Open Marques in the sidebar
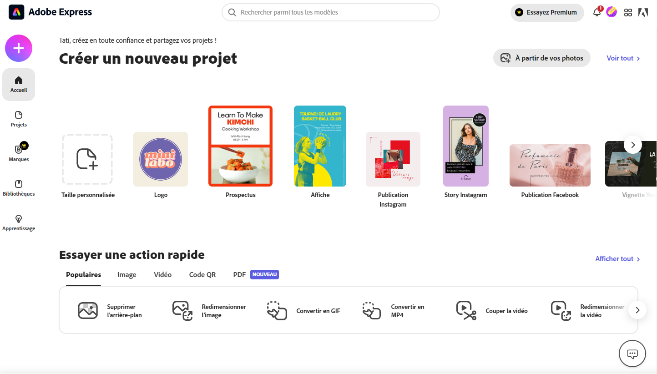The height and width of the screenshot is (374, 657). (19, 153)
